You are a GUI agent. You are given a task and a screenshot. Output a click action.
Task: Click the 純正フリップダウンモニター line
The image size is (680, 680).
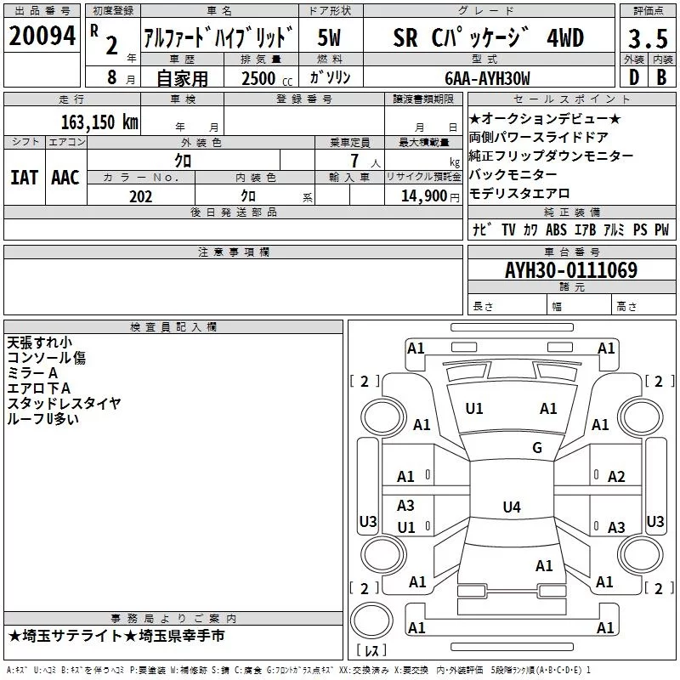pyautogui.click(x=551, y=156)
